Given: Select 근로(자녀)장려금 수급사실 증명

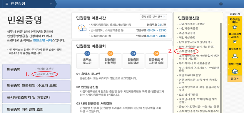Looking at the screenshot, I should [x=199, y=107].
